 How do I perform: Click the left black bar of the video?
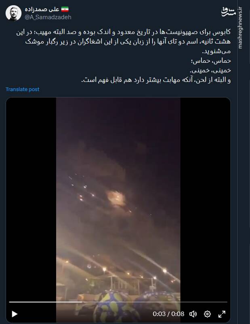coord(31,198)
